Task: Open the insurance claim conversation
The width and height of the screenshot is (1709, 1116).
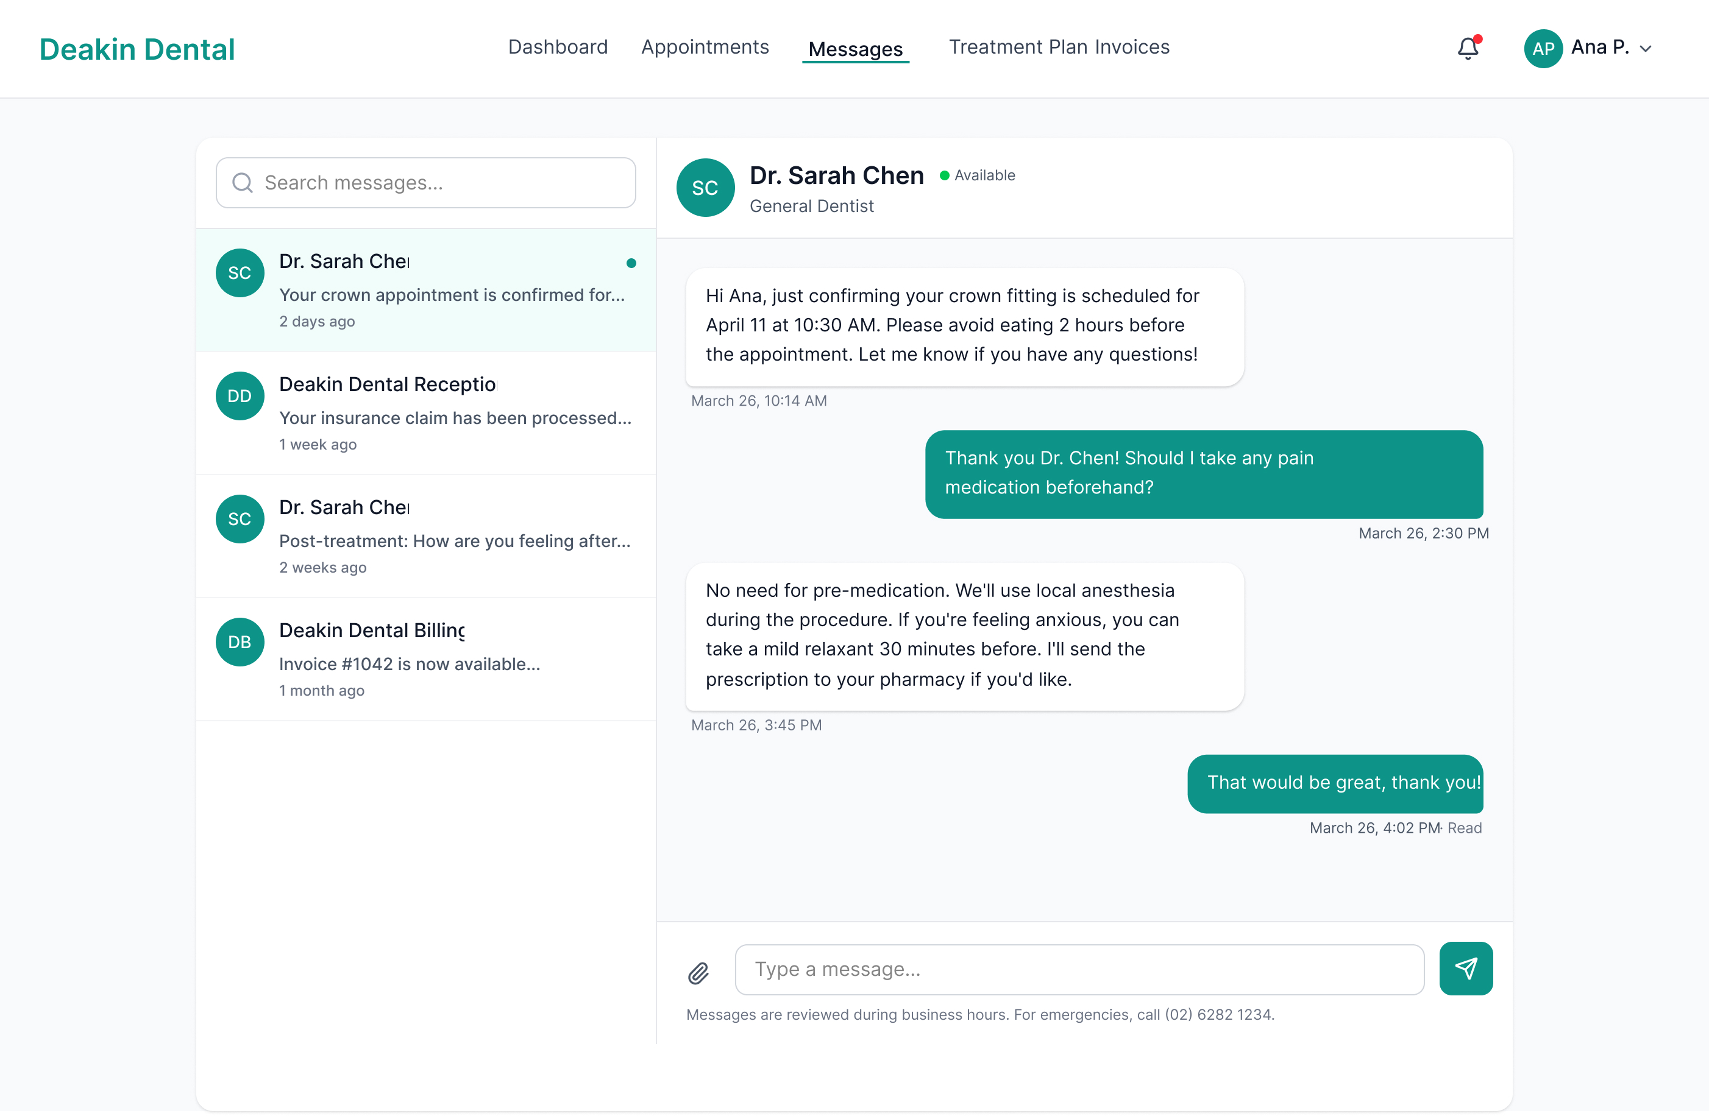Action: coord(426,414)
